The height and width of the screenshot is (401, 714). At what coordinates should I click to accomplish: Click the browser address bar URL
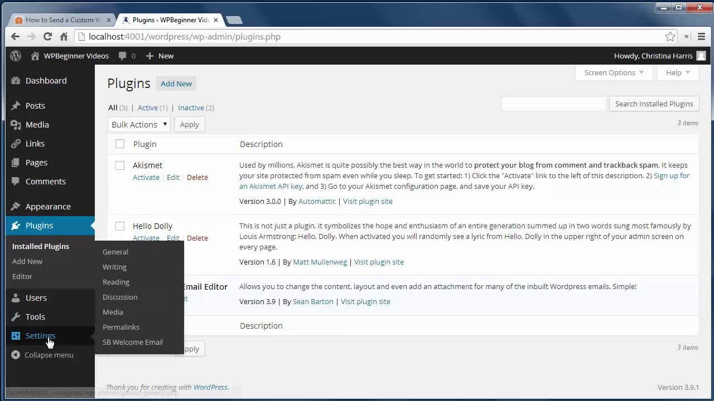(x=185, y=36)
